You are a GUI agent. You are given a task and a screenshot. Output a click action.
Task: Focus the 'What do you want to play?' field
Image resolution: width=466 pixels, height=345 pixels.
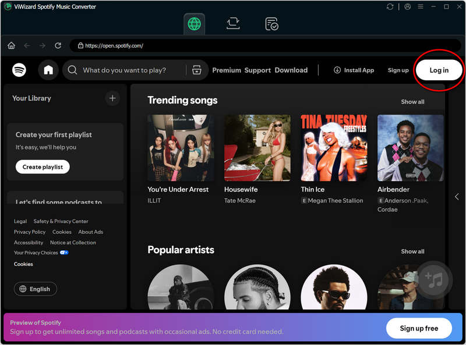125,70
